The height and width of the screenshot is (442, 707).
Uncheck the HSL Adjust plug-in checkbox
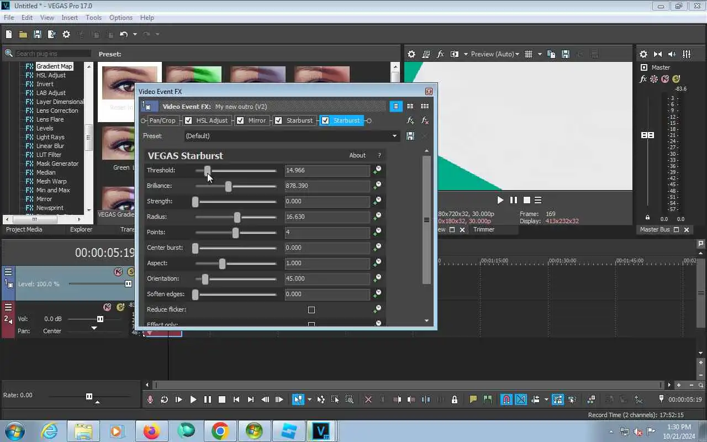click(x=189, y=120)
